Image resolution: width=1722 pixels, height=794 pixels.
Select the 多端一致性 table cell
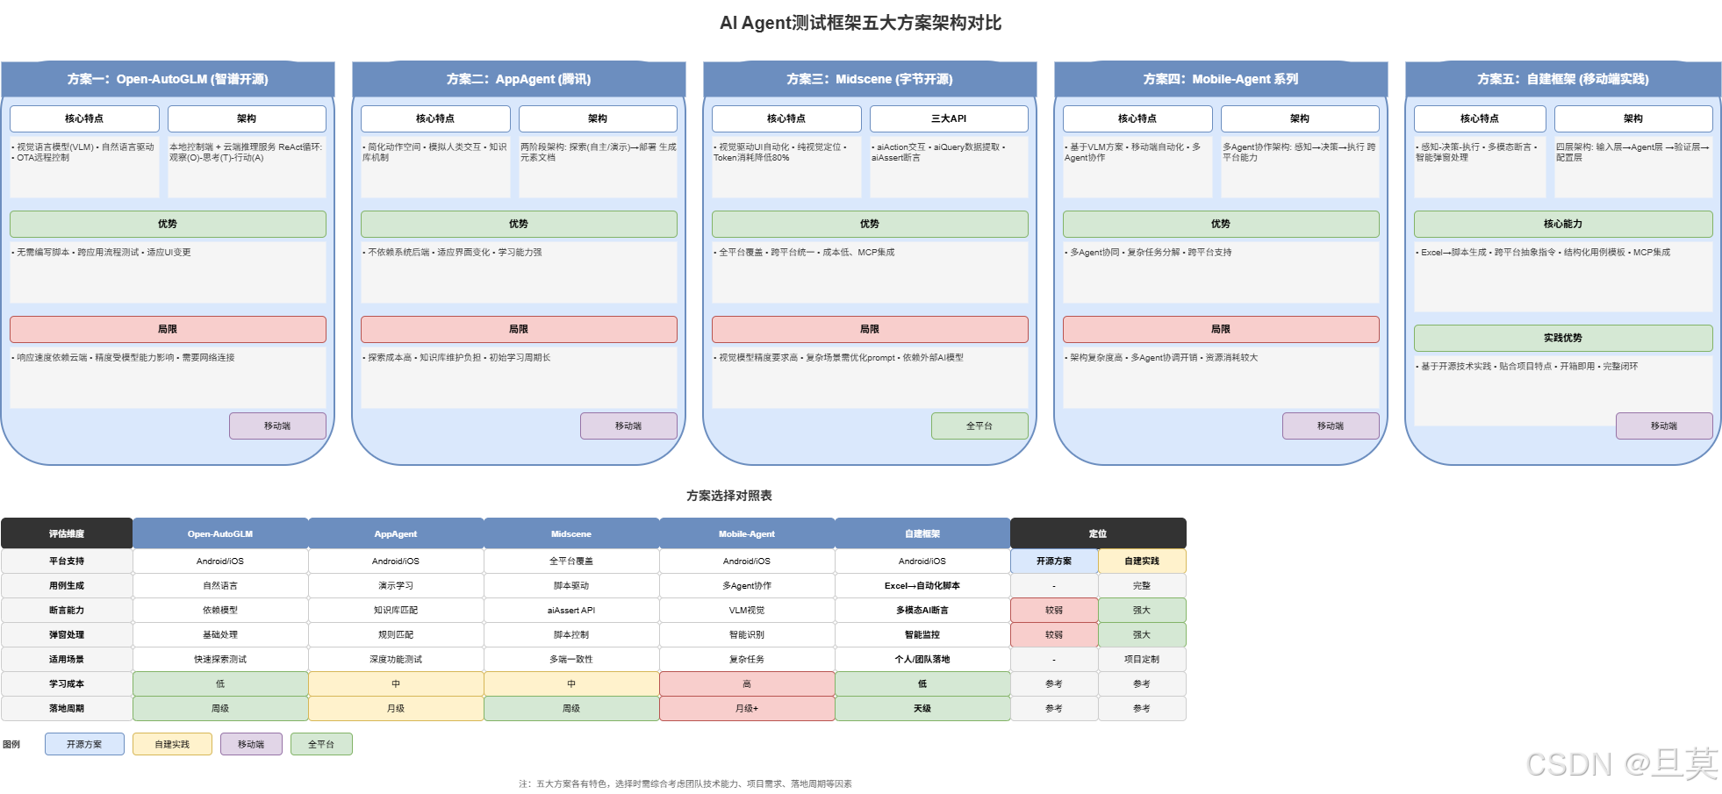pyautogui.click(x=571, y=659)
